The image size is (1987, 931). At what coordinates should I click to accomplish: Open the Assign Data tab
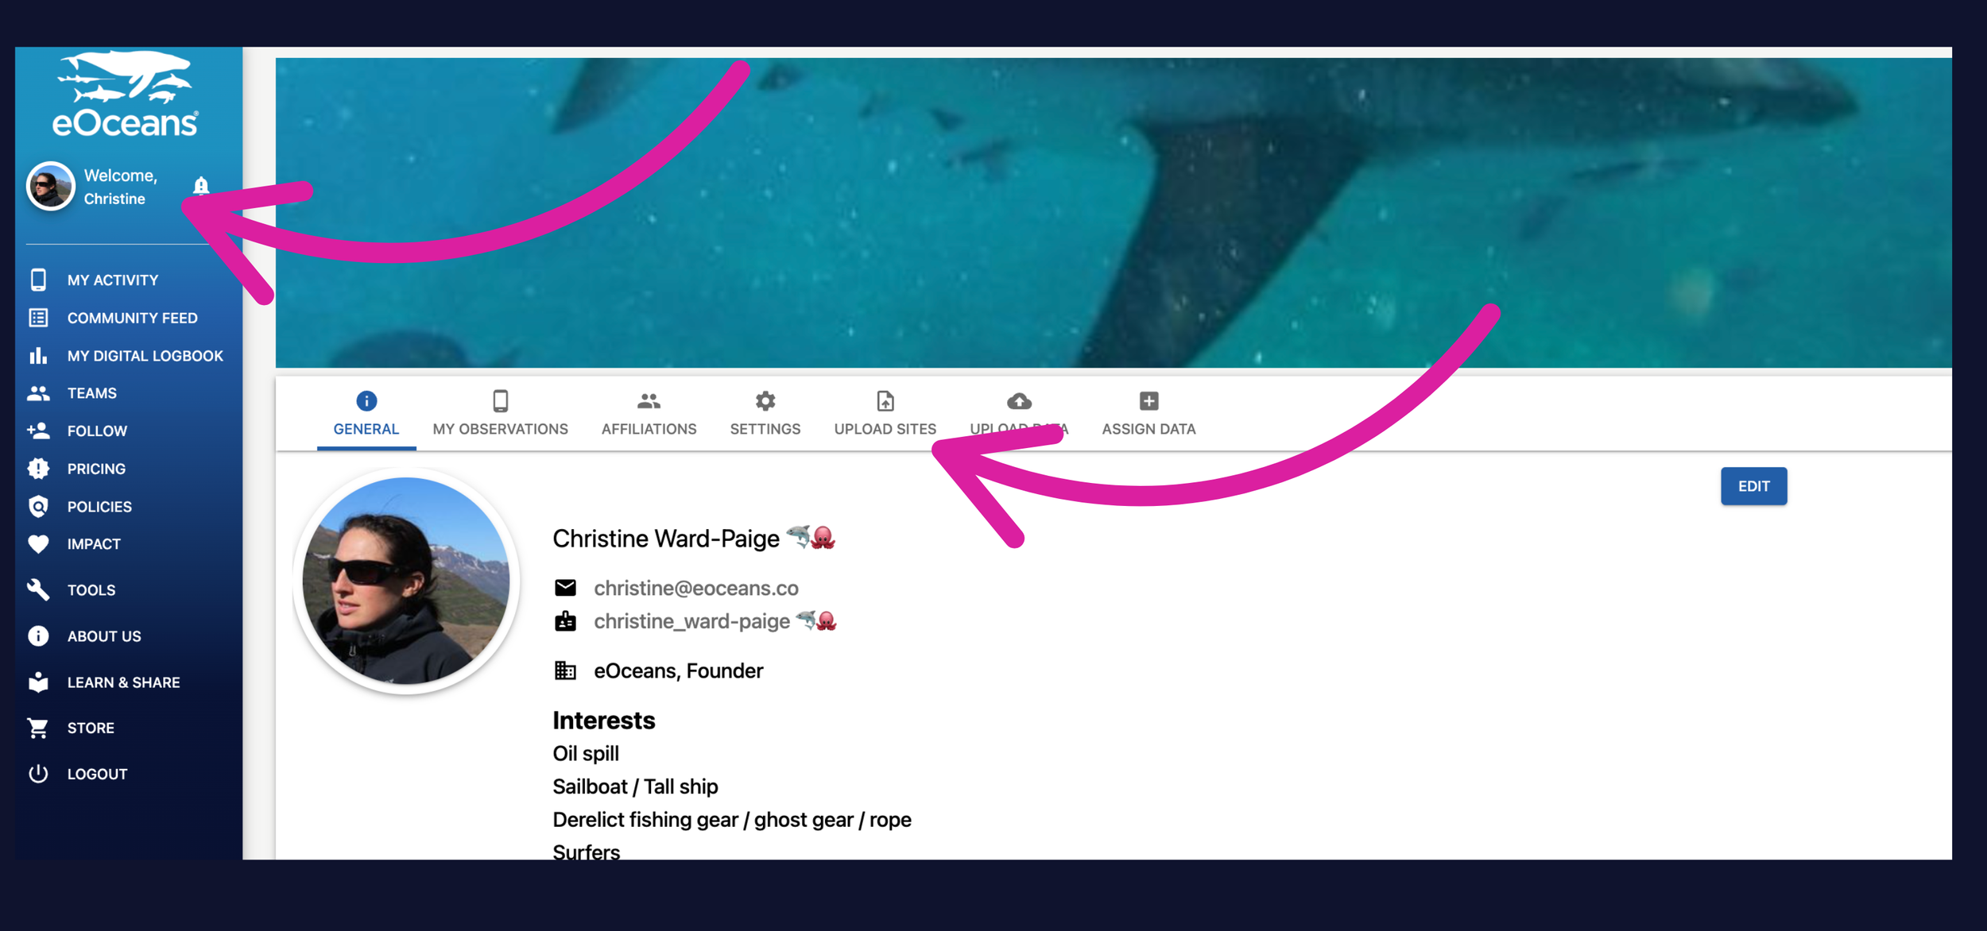[1148, 414]
